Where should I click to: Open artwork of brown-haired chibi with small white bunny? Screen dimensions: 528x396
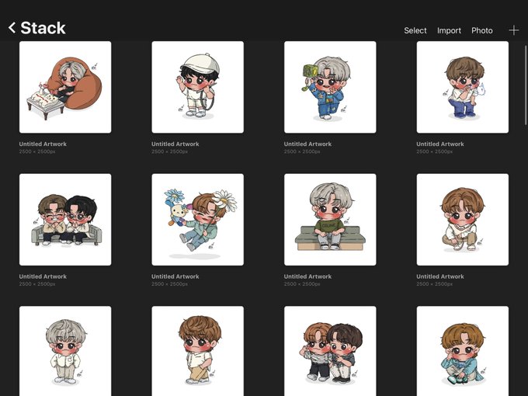click(462, 87)
